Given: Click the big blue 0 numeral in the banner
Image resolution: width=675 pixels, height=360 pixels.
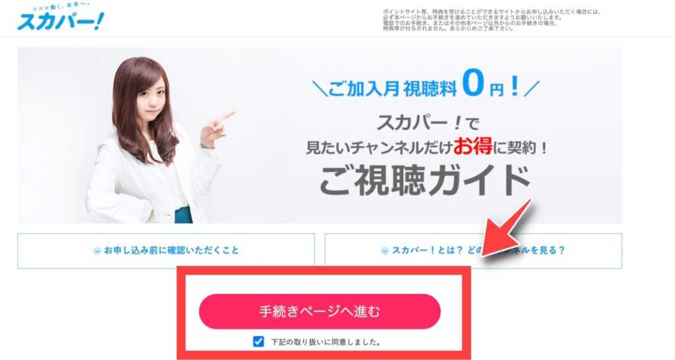Looking at the screenshot, I should click(x=473, y=82).
